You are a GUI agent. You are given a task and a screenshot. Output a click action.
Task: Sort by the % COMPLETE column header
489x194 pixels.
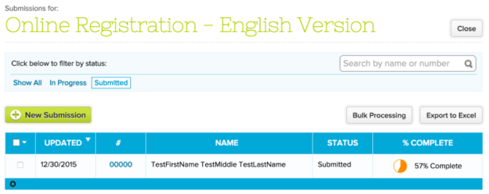tap(428, 143)
